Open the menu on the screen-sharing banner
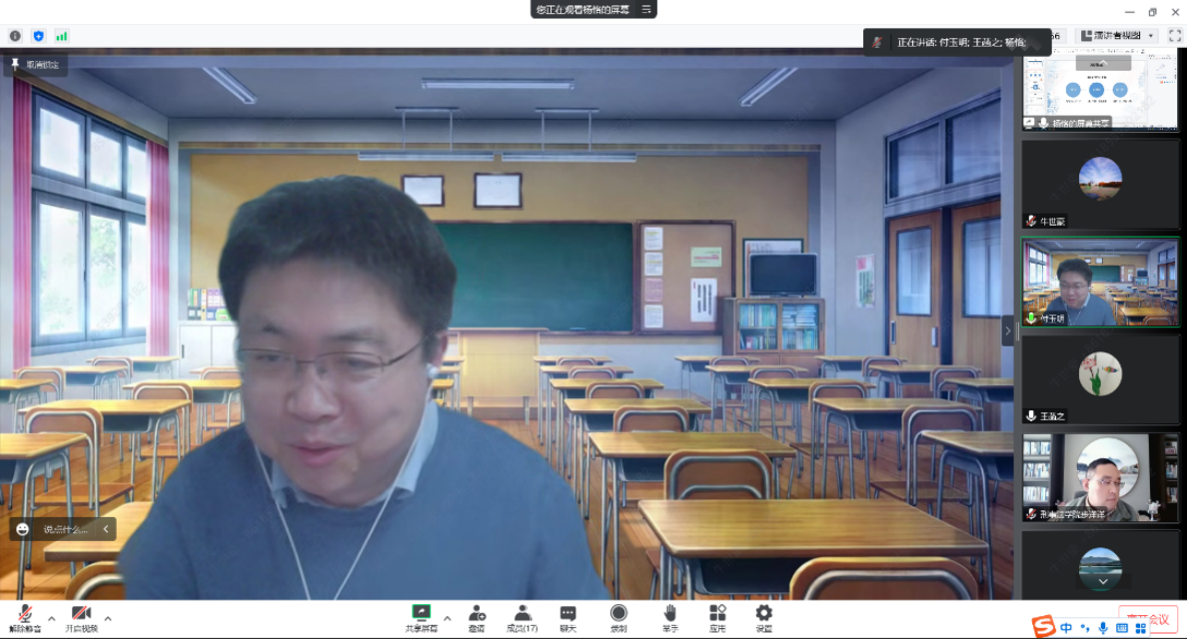This screenshot has width=1187, height=639. coord(646,9)
